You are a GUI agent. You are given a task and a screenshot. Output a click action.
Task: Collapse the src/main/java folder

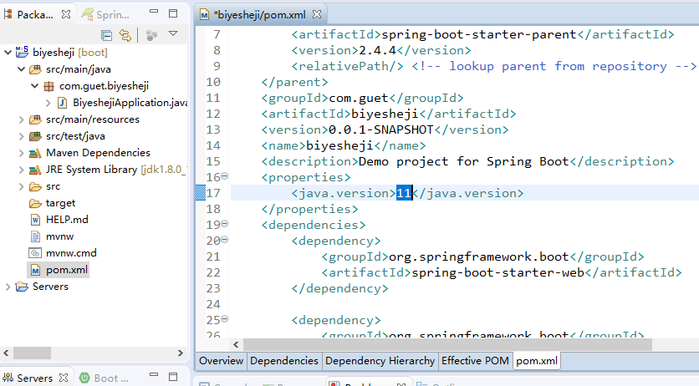[21, 69]
